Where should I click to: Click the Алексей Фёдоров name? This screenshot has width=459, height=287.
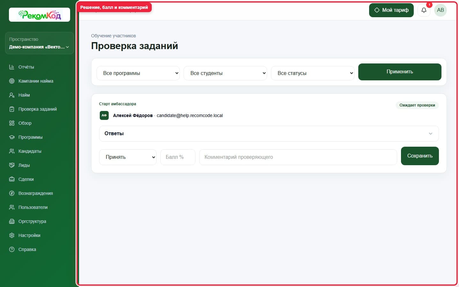click(133, 115)
